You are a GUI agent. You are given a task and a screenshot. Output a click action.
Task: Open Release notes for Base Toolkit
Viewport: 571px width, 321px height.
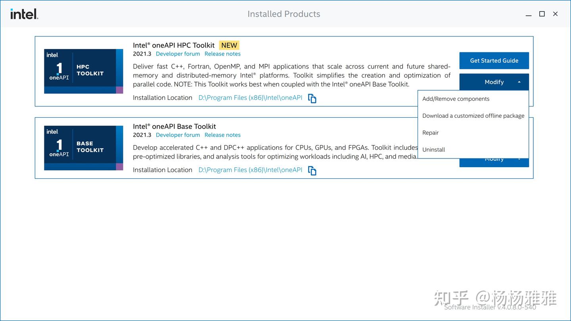click(x=222, y=135)
